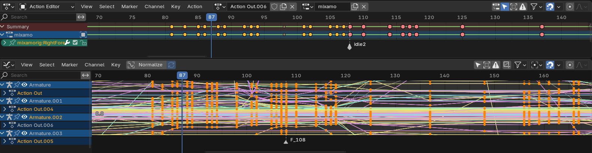Screen dimensions: 592x153
Task: Unlink the Action Out.006 action
Action: (292, 7)
